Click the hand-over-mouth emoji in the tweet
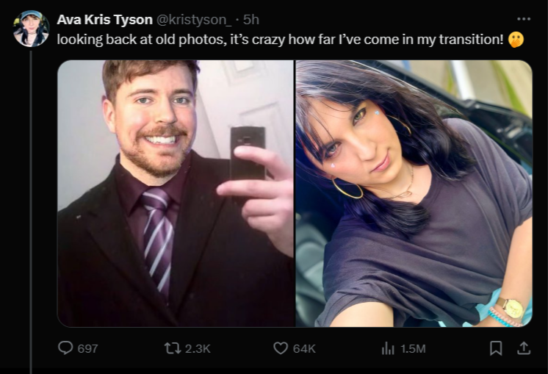This screenshot has height=374, width=548. [x=516, y=40]
